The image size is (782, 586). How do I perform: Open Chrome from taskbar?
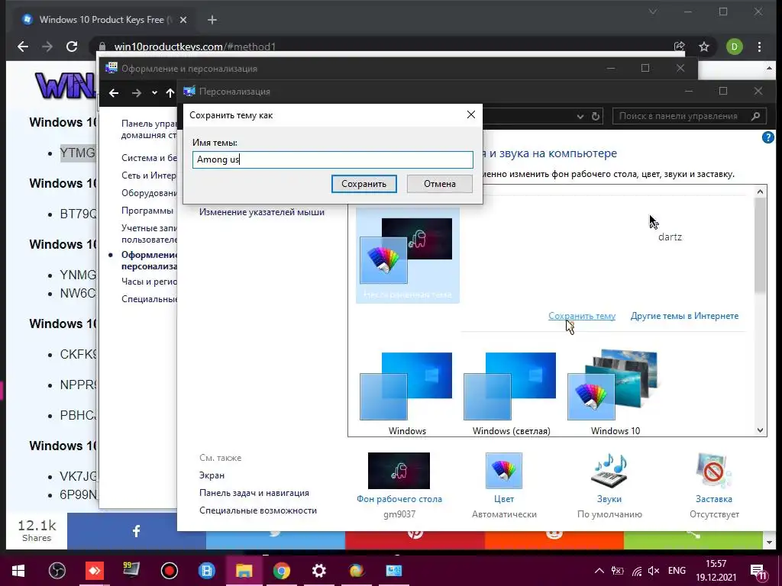281,571
